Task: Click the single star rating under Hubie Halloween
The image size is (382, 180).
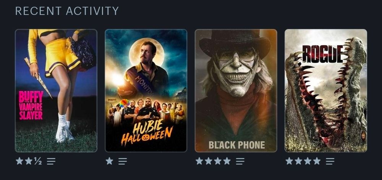Action: [x=109, y=161]
